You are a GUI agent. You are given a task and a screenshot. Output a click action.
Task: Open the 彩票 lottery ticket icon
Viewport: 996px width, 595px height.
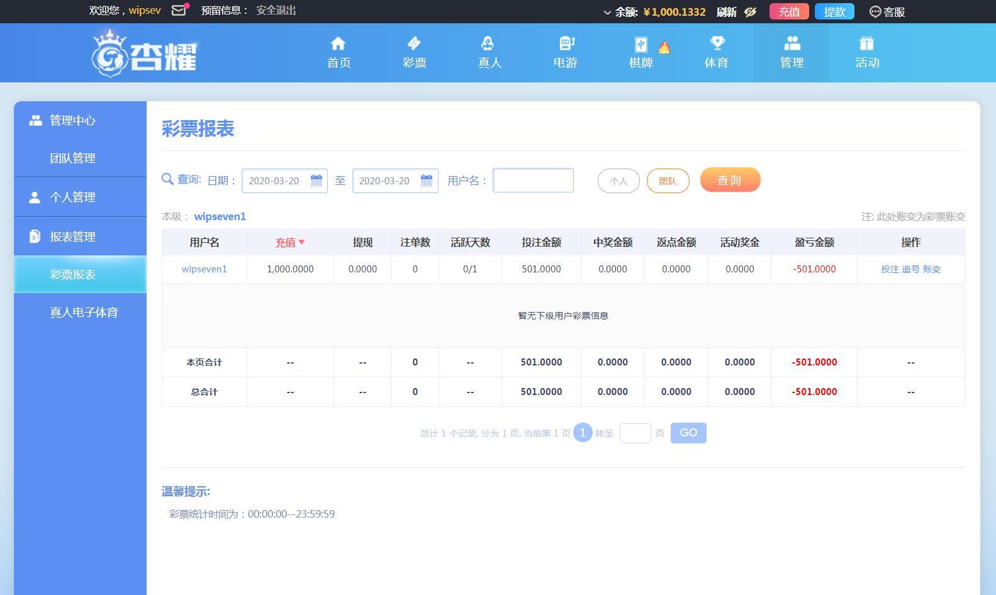pyautogui.click(x=414, y=43)
